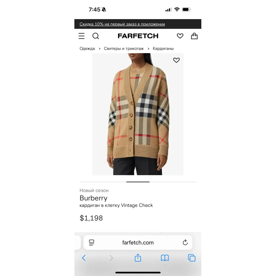The height and width of the screenshot is (276, 276).
Task: Open the 10% app discount banner link
Action: (x=122, y=24)
